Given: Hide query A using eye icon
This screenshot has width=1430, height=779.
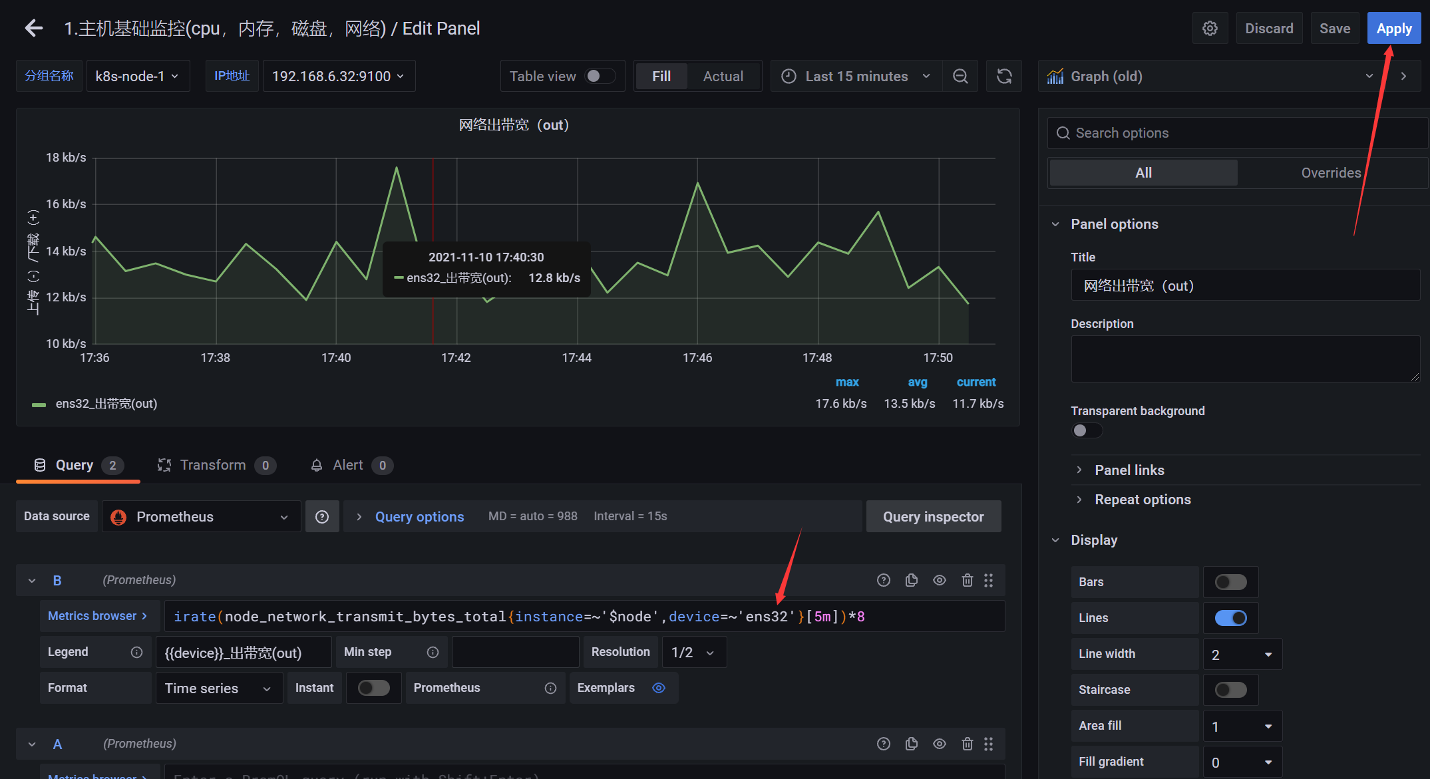Looking at the screenshot, I should [x=940, y=744].
